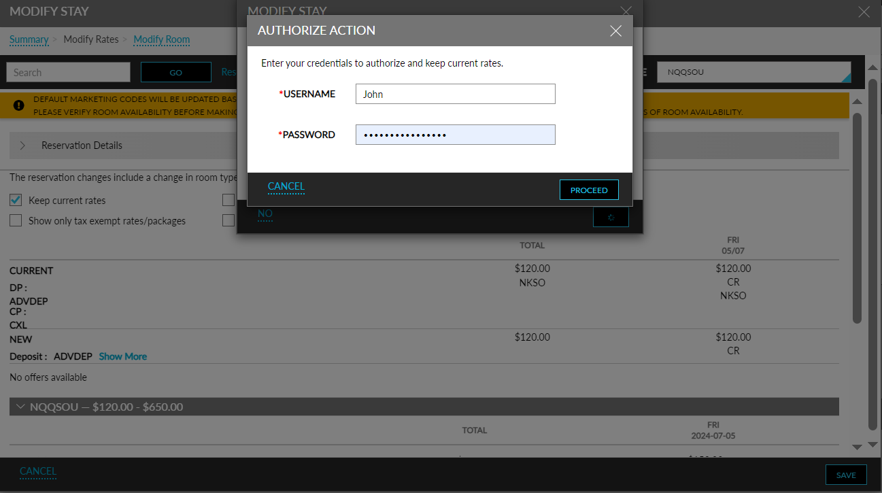This screenshot has width=882, height=493.
Task: Enable Show only tax exempt rates/packages
Action: click(15, 220)
